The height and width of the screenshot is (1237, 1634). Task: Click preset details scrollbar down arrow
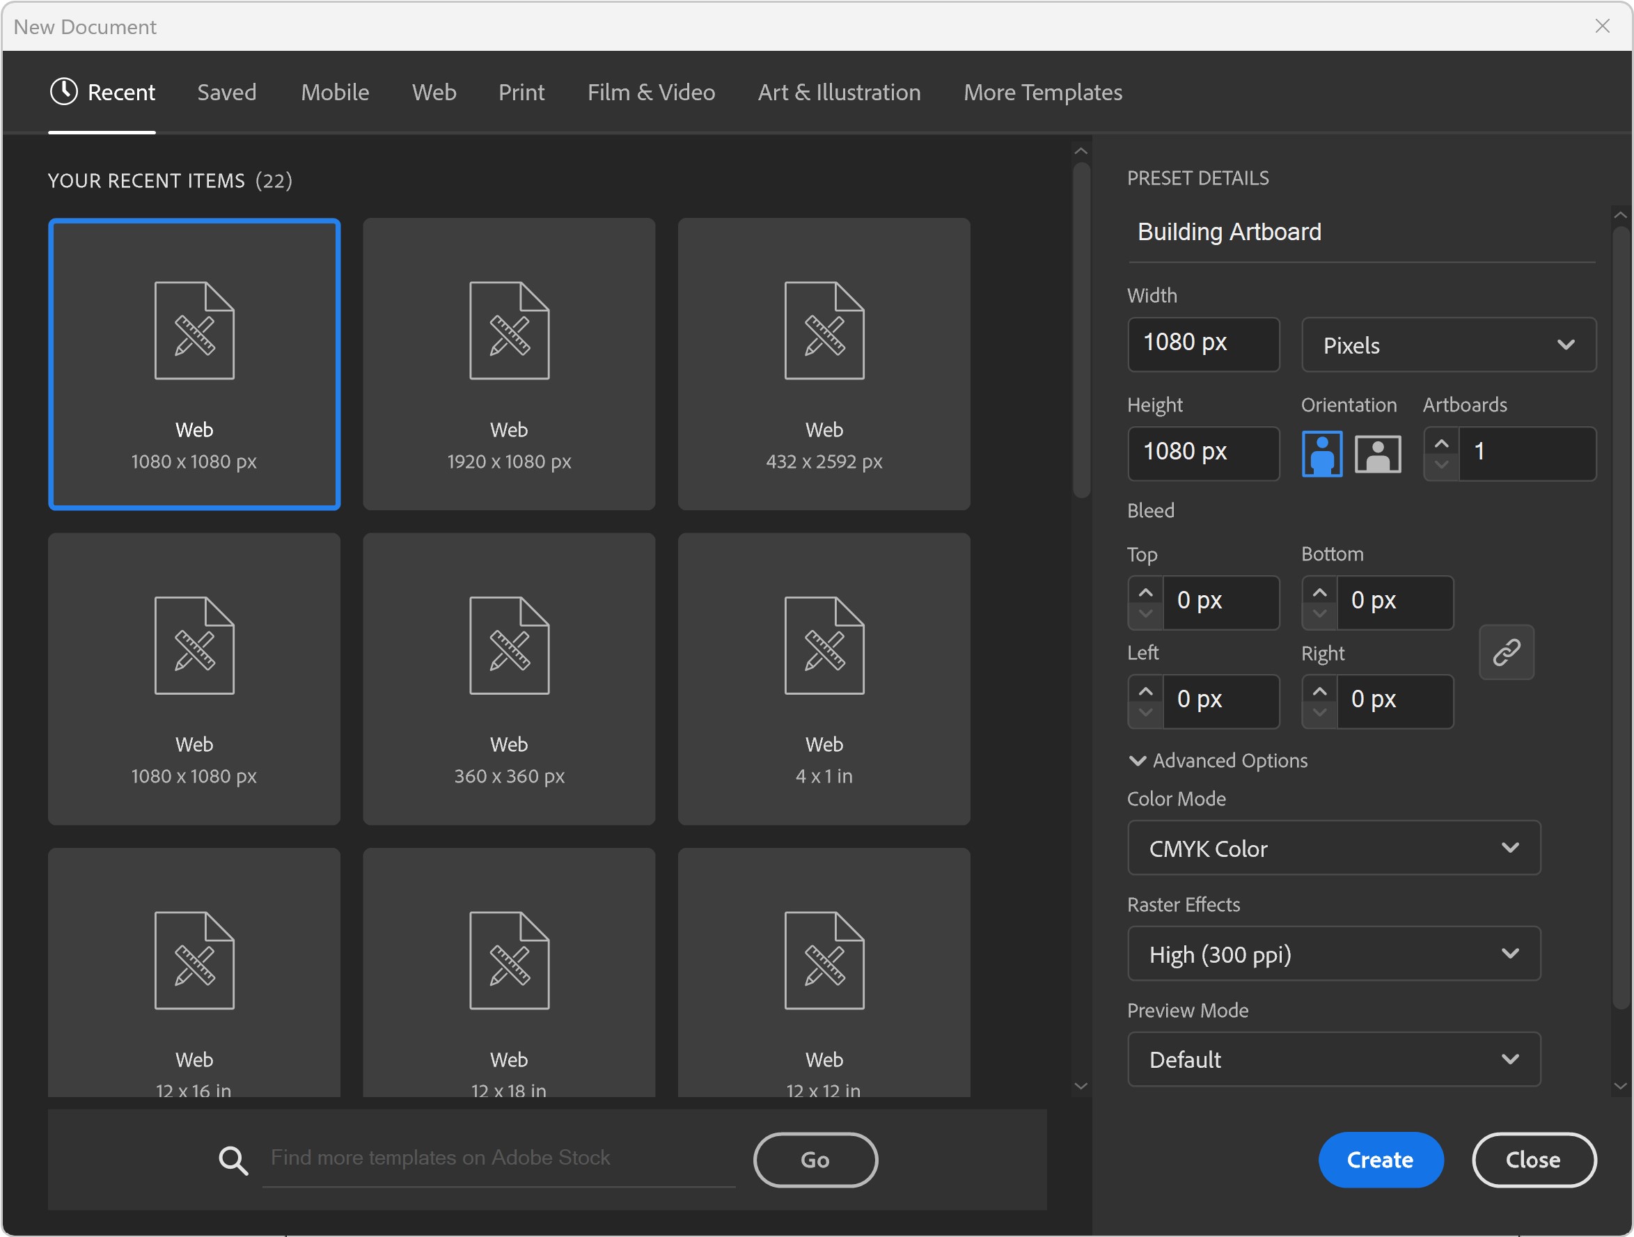(x=1621, y=1086)
